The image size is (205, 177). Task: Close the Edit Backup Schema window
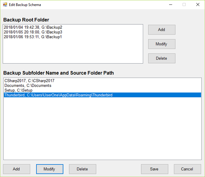coord(198,5)
